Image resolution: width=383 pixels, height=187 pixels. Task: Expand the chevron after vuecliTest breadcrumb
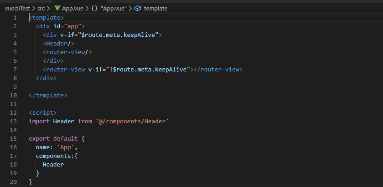click(33, 9)
